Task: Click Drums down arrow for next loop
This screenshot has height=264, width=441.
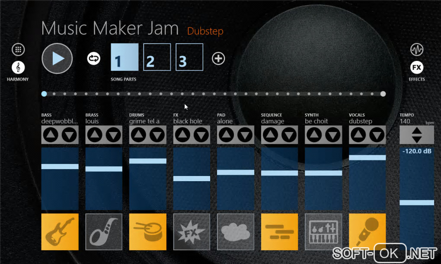Action: (157, 135)
